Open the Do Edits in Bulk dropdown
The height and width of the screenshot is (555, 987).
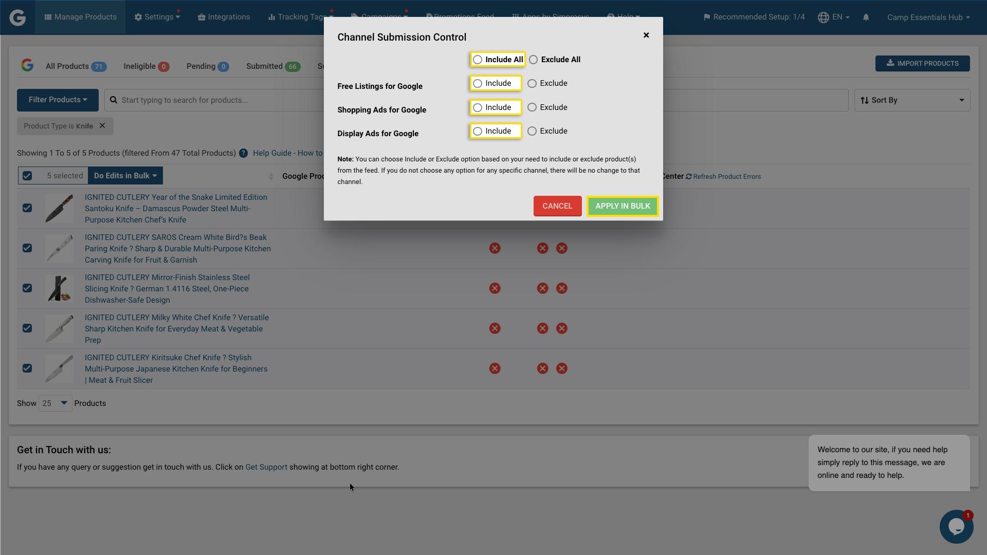(125, 175)
